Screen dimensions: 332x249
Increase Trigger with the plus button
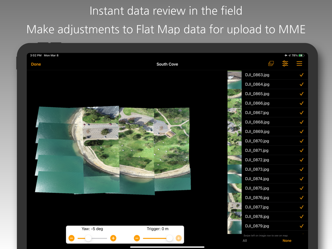(x=179, y=238)
